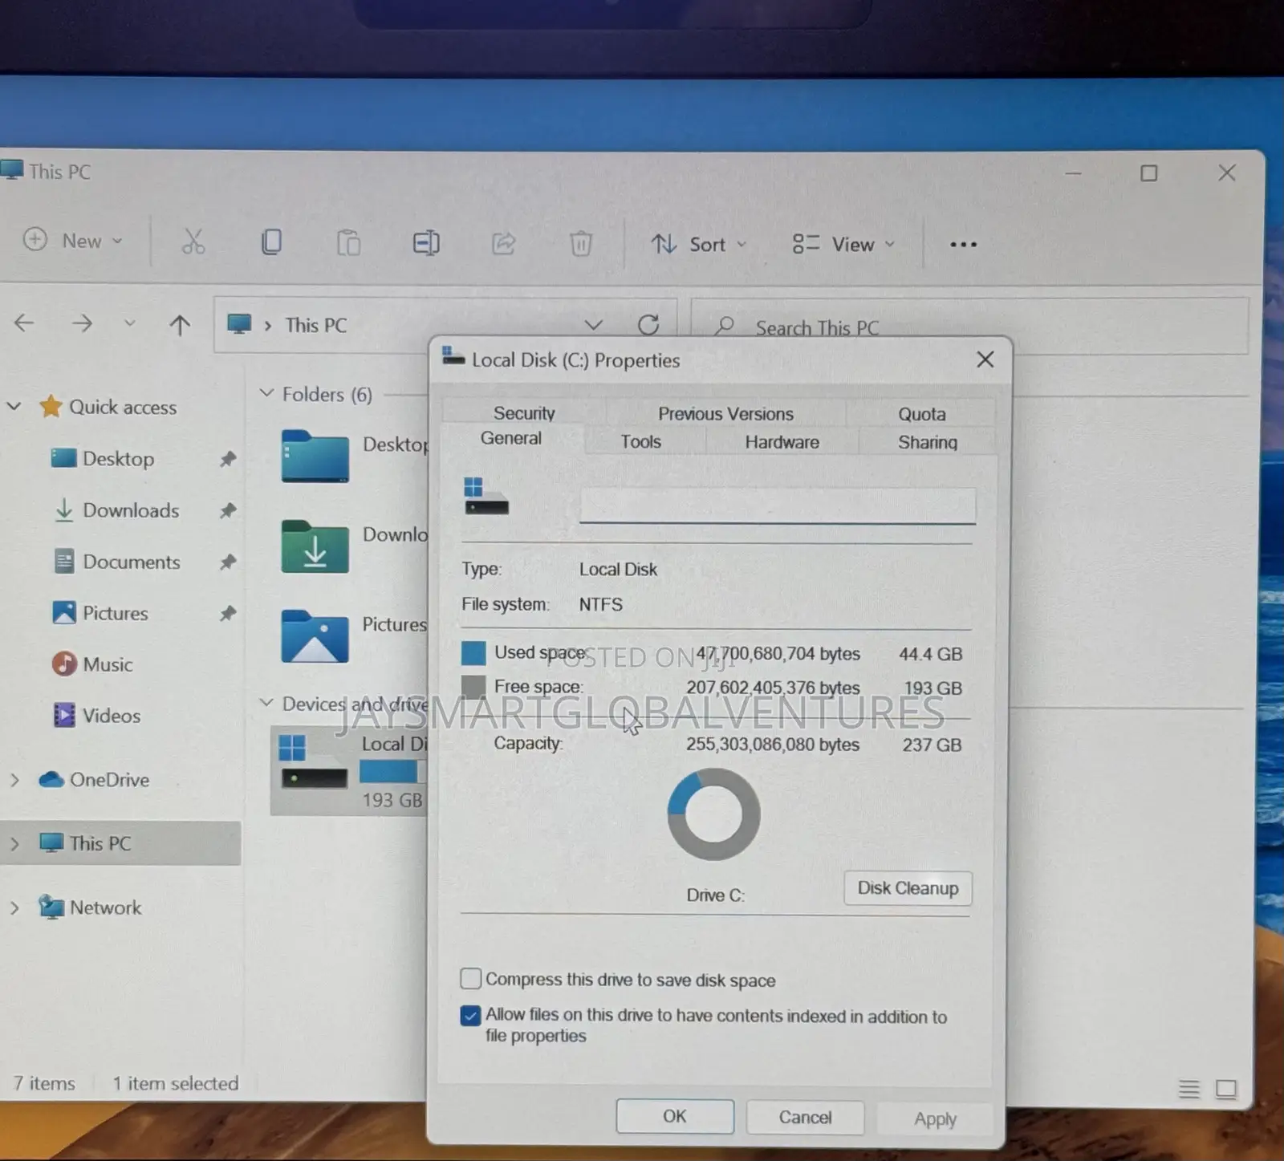
Task: Open the Pictures folder icon in Folders
Action: 315,636
